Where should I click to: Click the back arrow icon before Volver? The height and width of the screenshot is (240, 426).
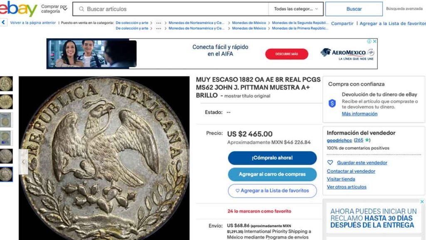click(x=3, y=22)
